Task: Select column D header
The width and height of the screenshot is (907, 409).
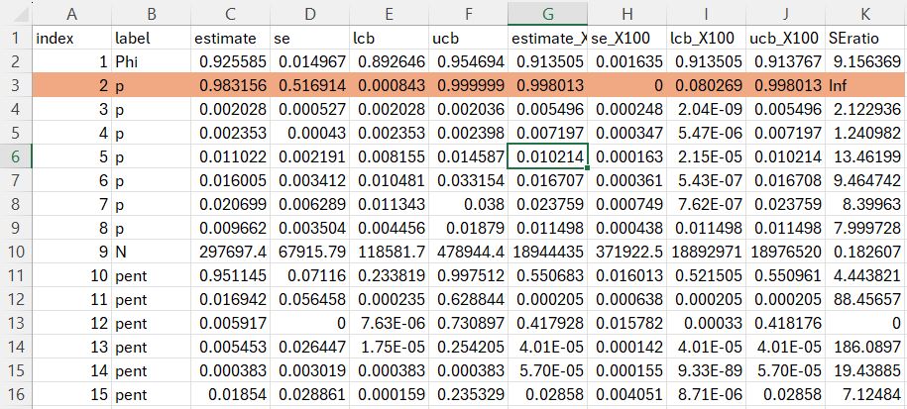Action: [310, 13]
